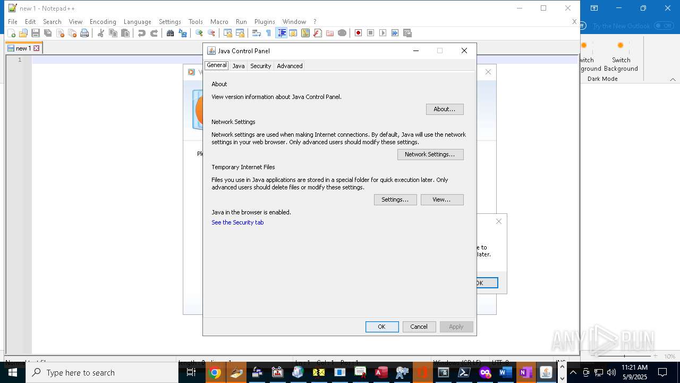Click the volume speaker tray icon
This screenshot has height=383, width=680.
pyautogui.click(x=611, y=372)
